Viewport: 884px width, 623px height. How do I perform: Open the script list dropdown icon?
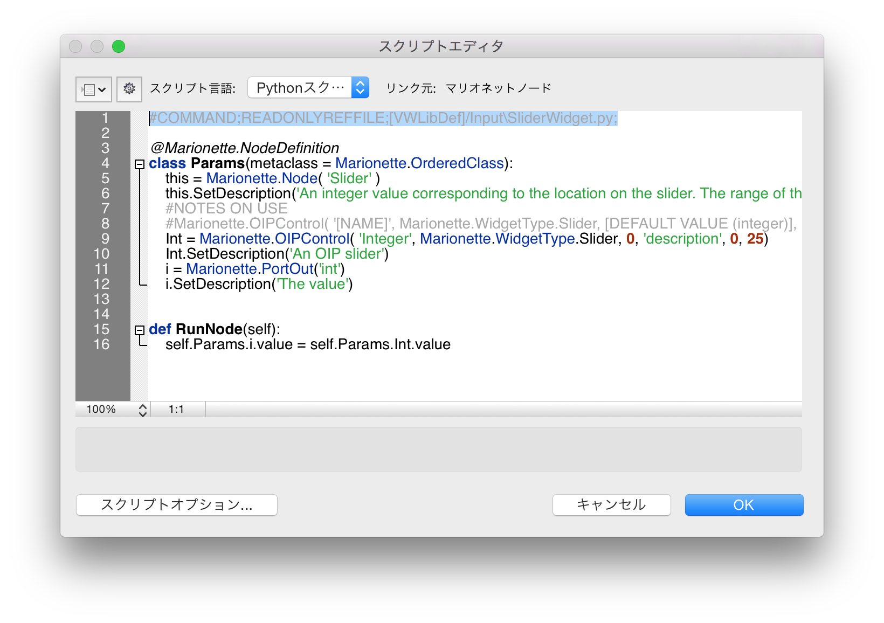tap(94, 89)
